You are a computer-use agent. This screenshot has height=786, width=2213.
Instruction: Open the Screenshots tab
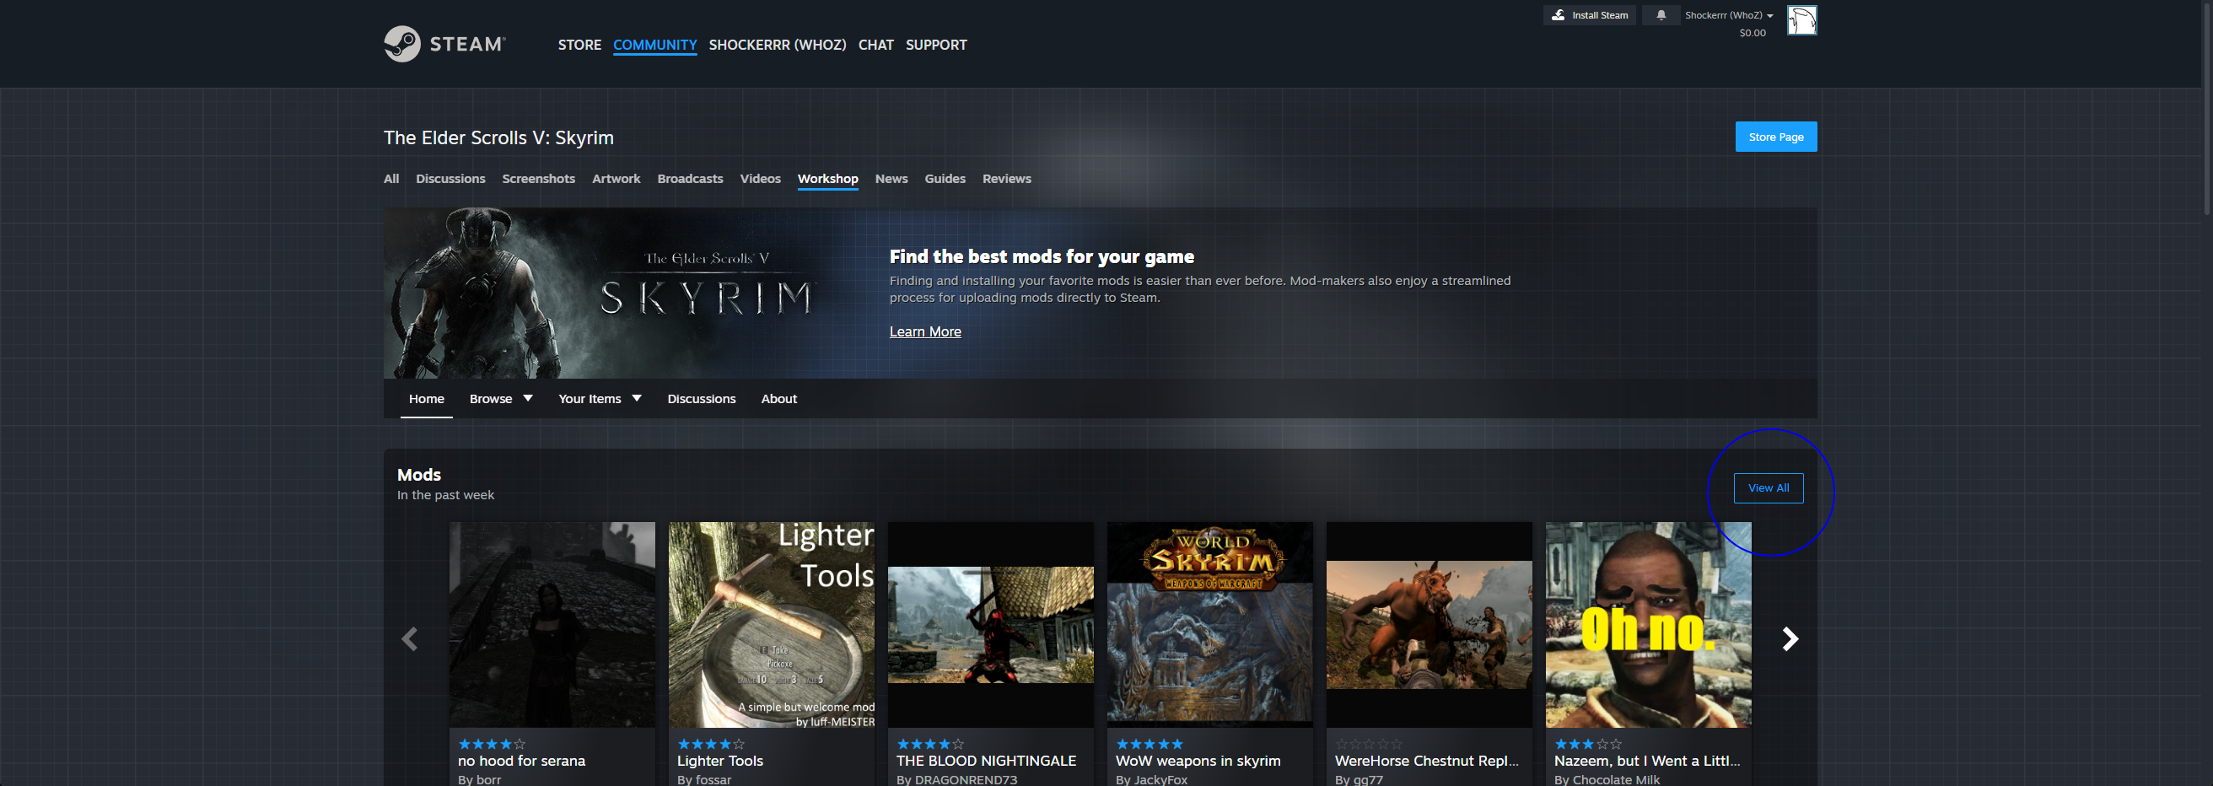pyautogui.click(x=539, y=179)
